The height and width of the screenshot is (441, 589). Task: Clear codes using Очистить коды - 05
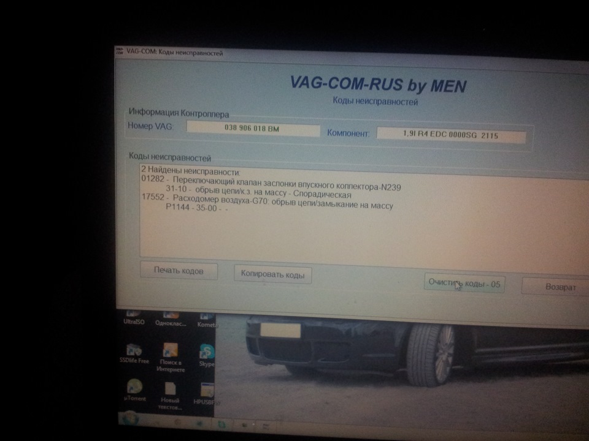[x=464, y=284]
